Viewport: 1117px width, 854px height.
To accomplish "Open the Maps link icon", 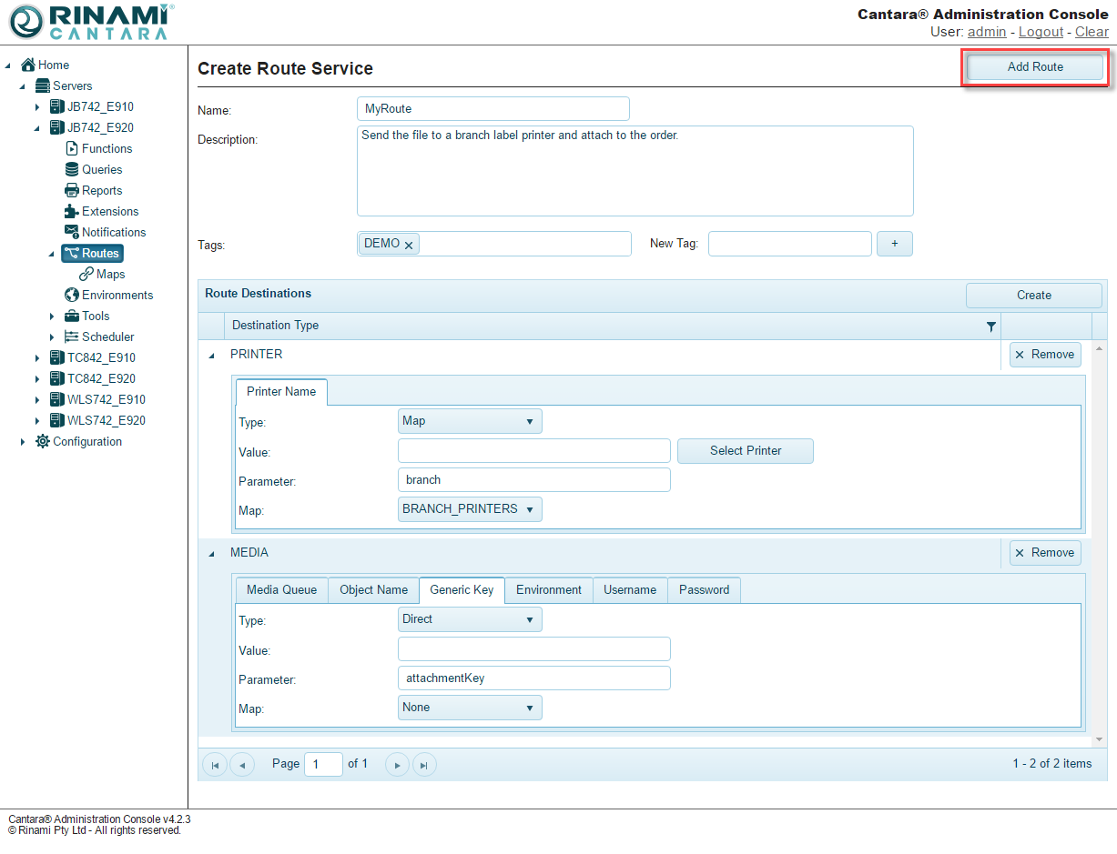I will [x=86, y=274].
